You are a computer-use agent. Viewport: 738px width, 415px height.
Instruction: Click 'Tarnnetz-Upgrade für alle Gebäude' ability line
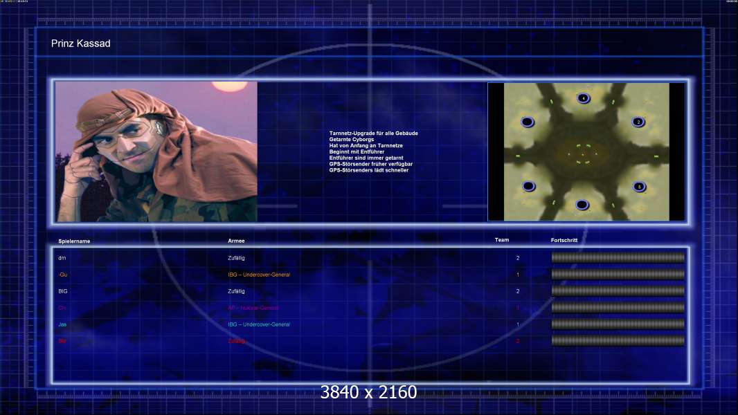pos(374,133)
